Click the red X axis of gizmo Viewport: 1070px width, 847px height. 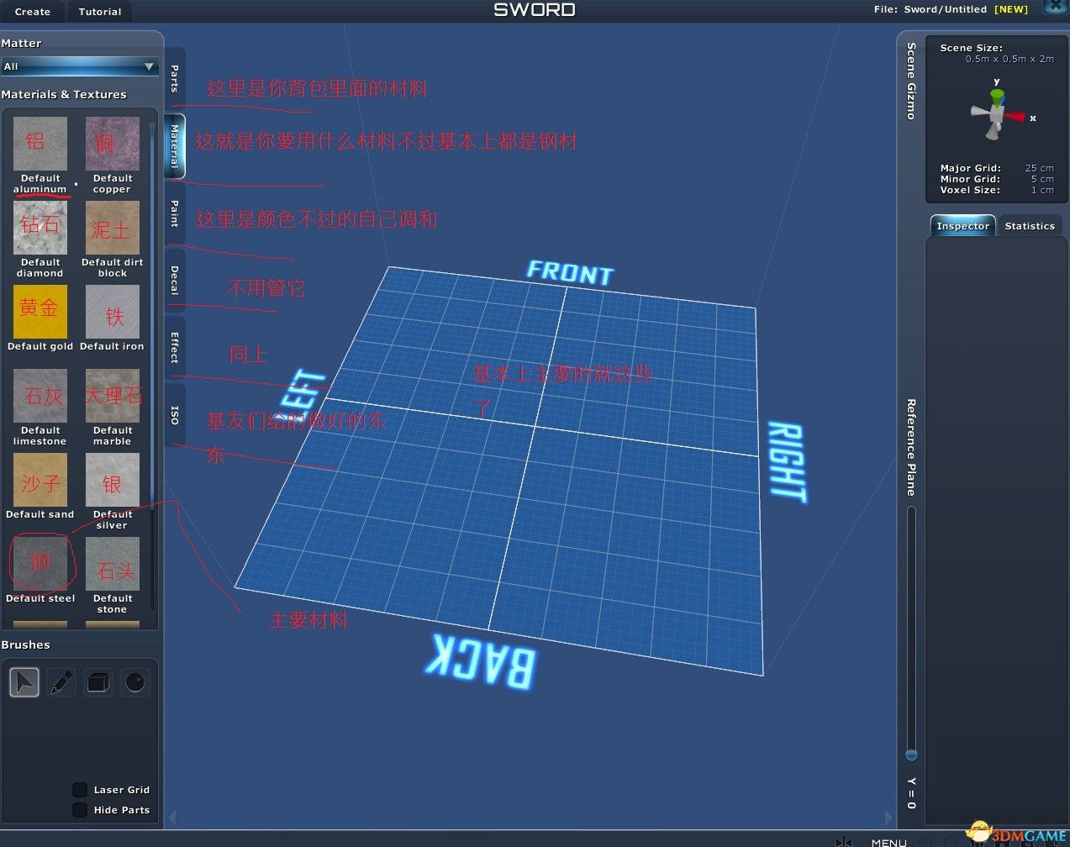pos(1016,117)
